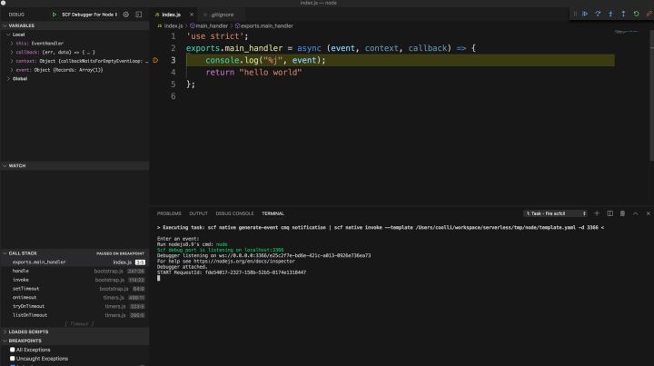
Task: Enable the All Exceptions breakpoint
Action: 13,350
